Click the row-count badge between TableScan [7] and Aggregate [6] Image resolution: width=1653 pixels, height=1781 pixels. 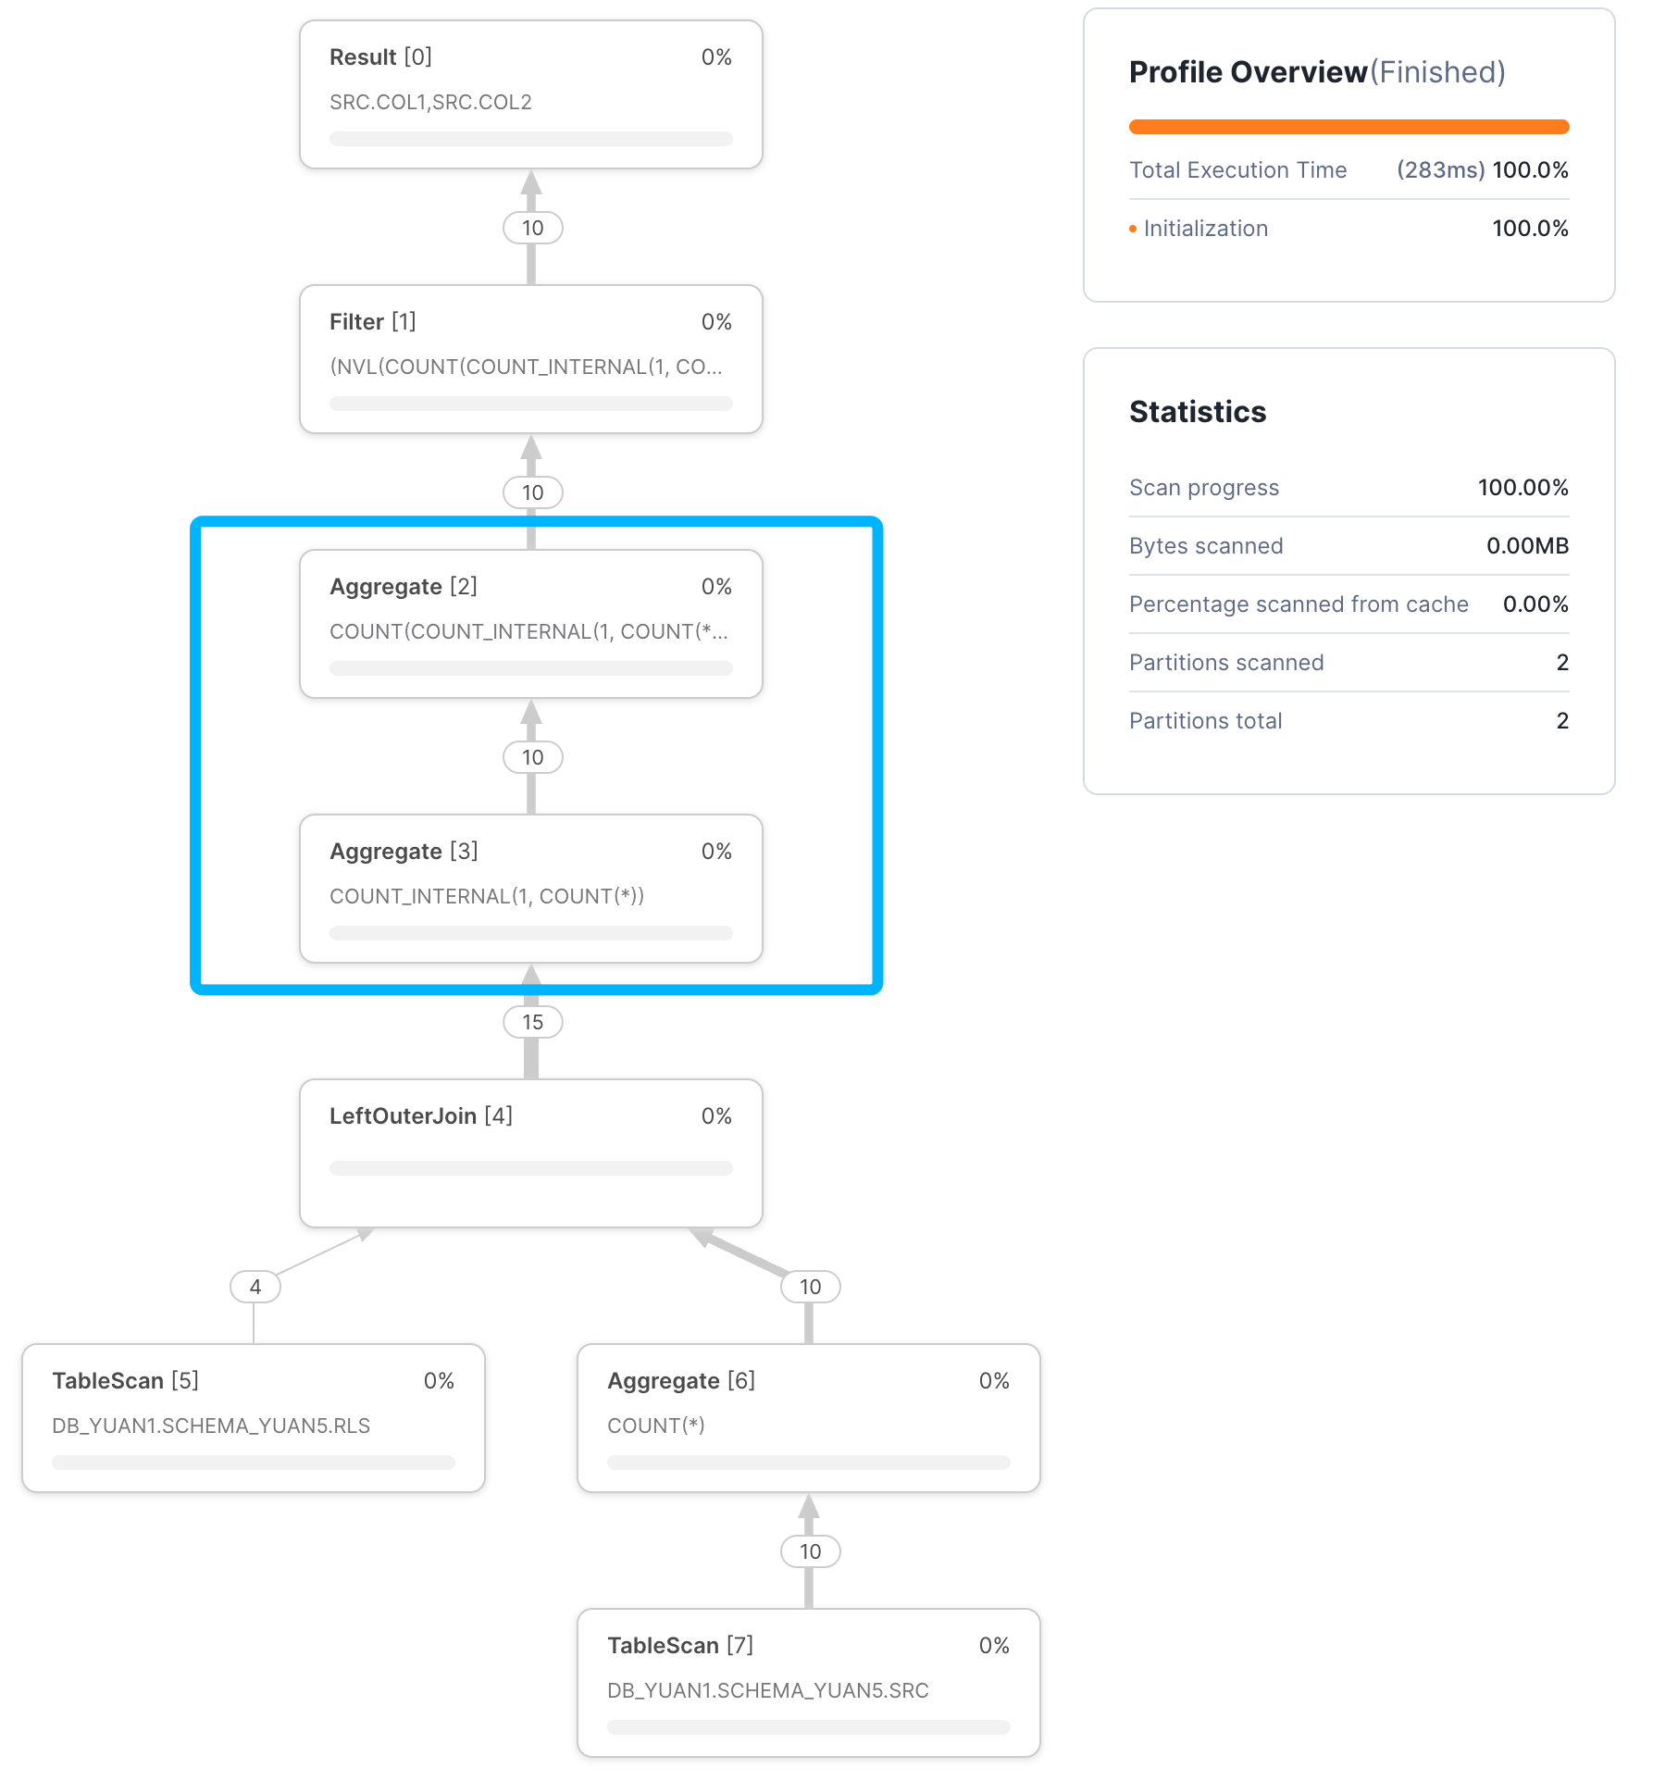[x=810, y=1551]
